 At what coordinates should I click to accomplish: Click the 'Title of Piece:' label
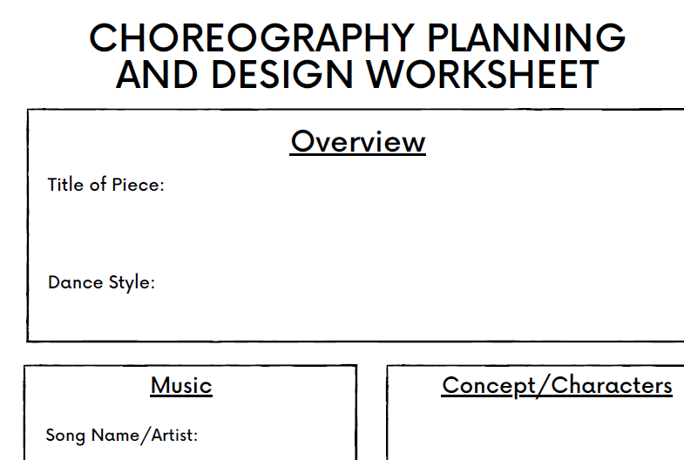(105, 185)
